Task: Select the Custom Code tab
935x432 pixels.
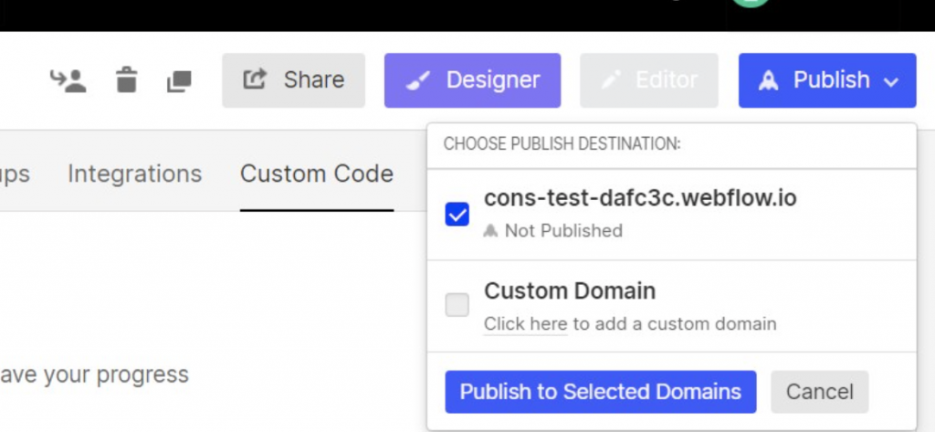Action: tap(317, 174)
